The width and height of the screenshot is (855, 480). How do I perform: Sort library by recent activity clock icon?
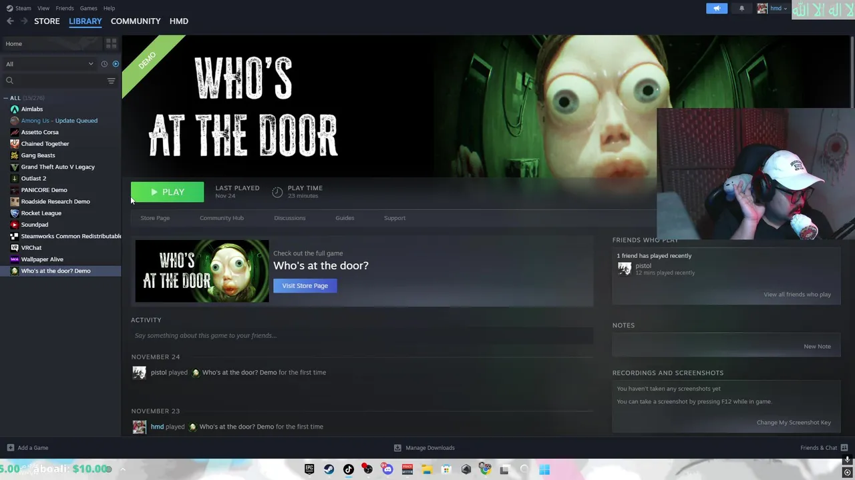tap(104, 64)
